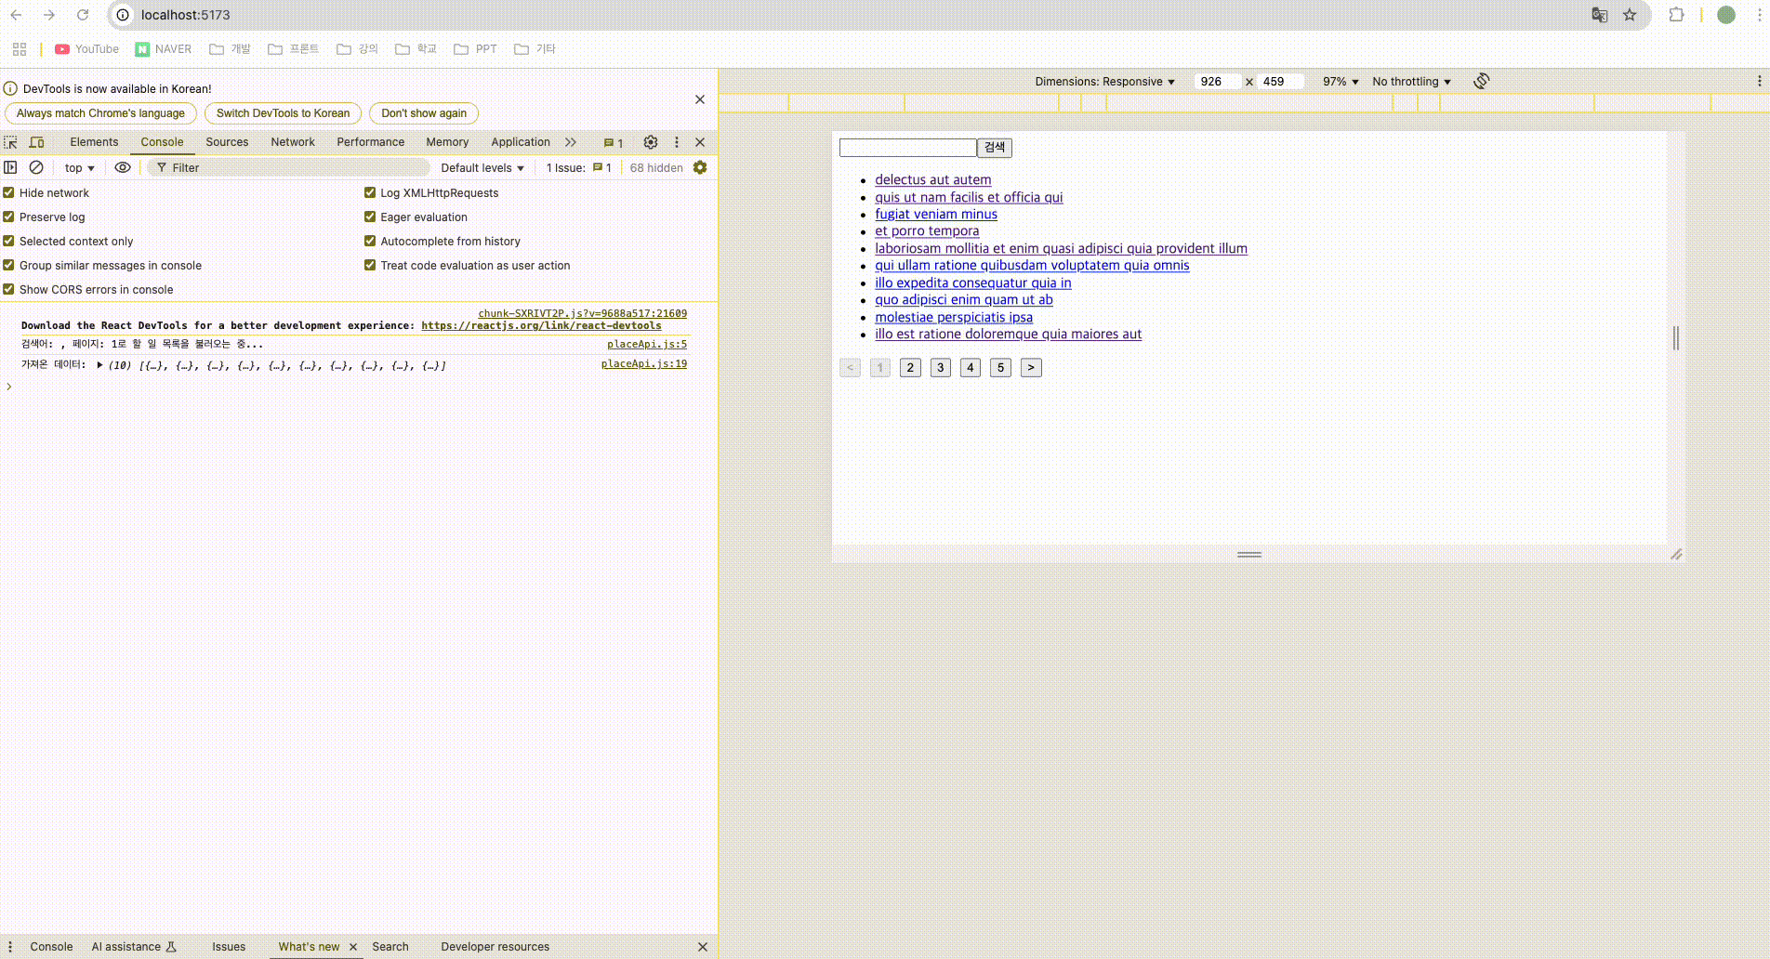This screenshot has width=1770, height=959.
Task: Clear the console with the clear icon
Action: pos(36,167)
